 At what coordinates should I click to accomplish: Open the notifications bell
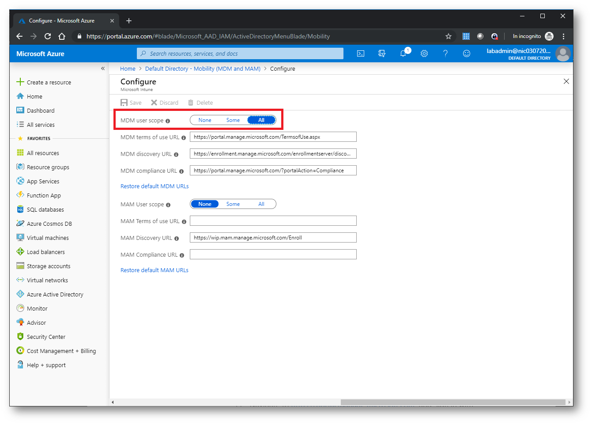(x=403, y=53)
